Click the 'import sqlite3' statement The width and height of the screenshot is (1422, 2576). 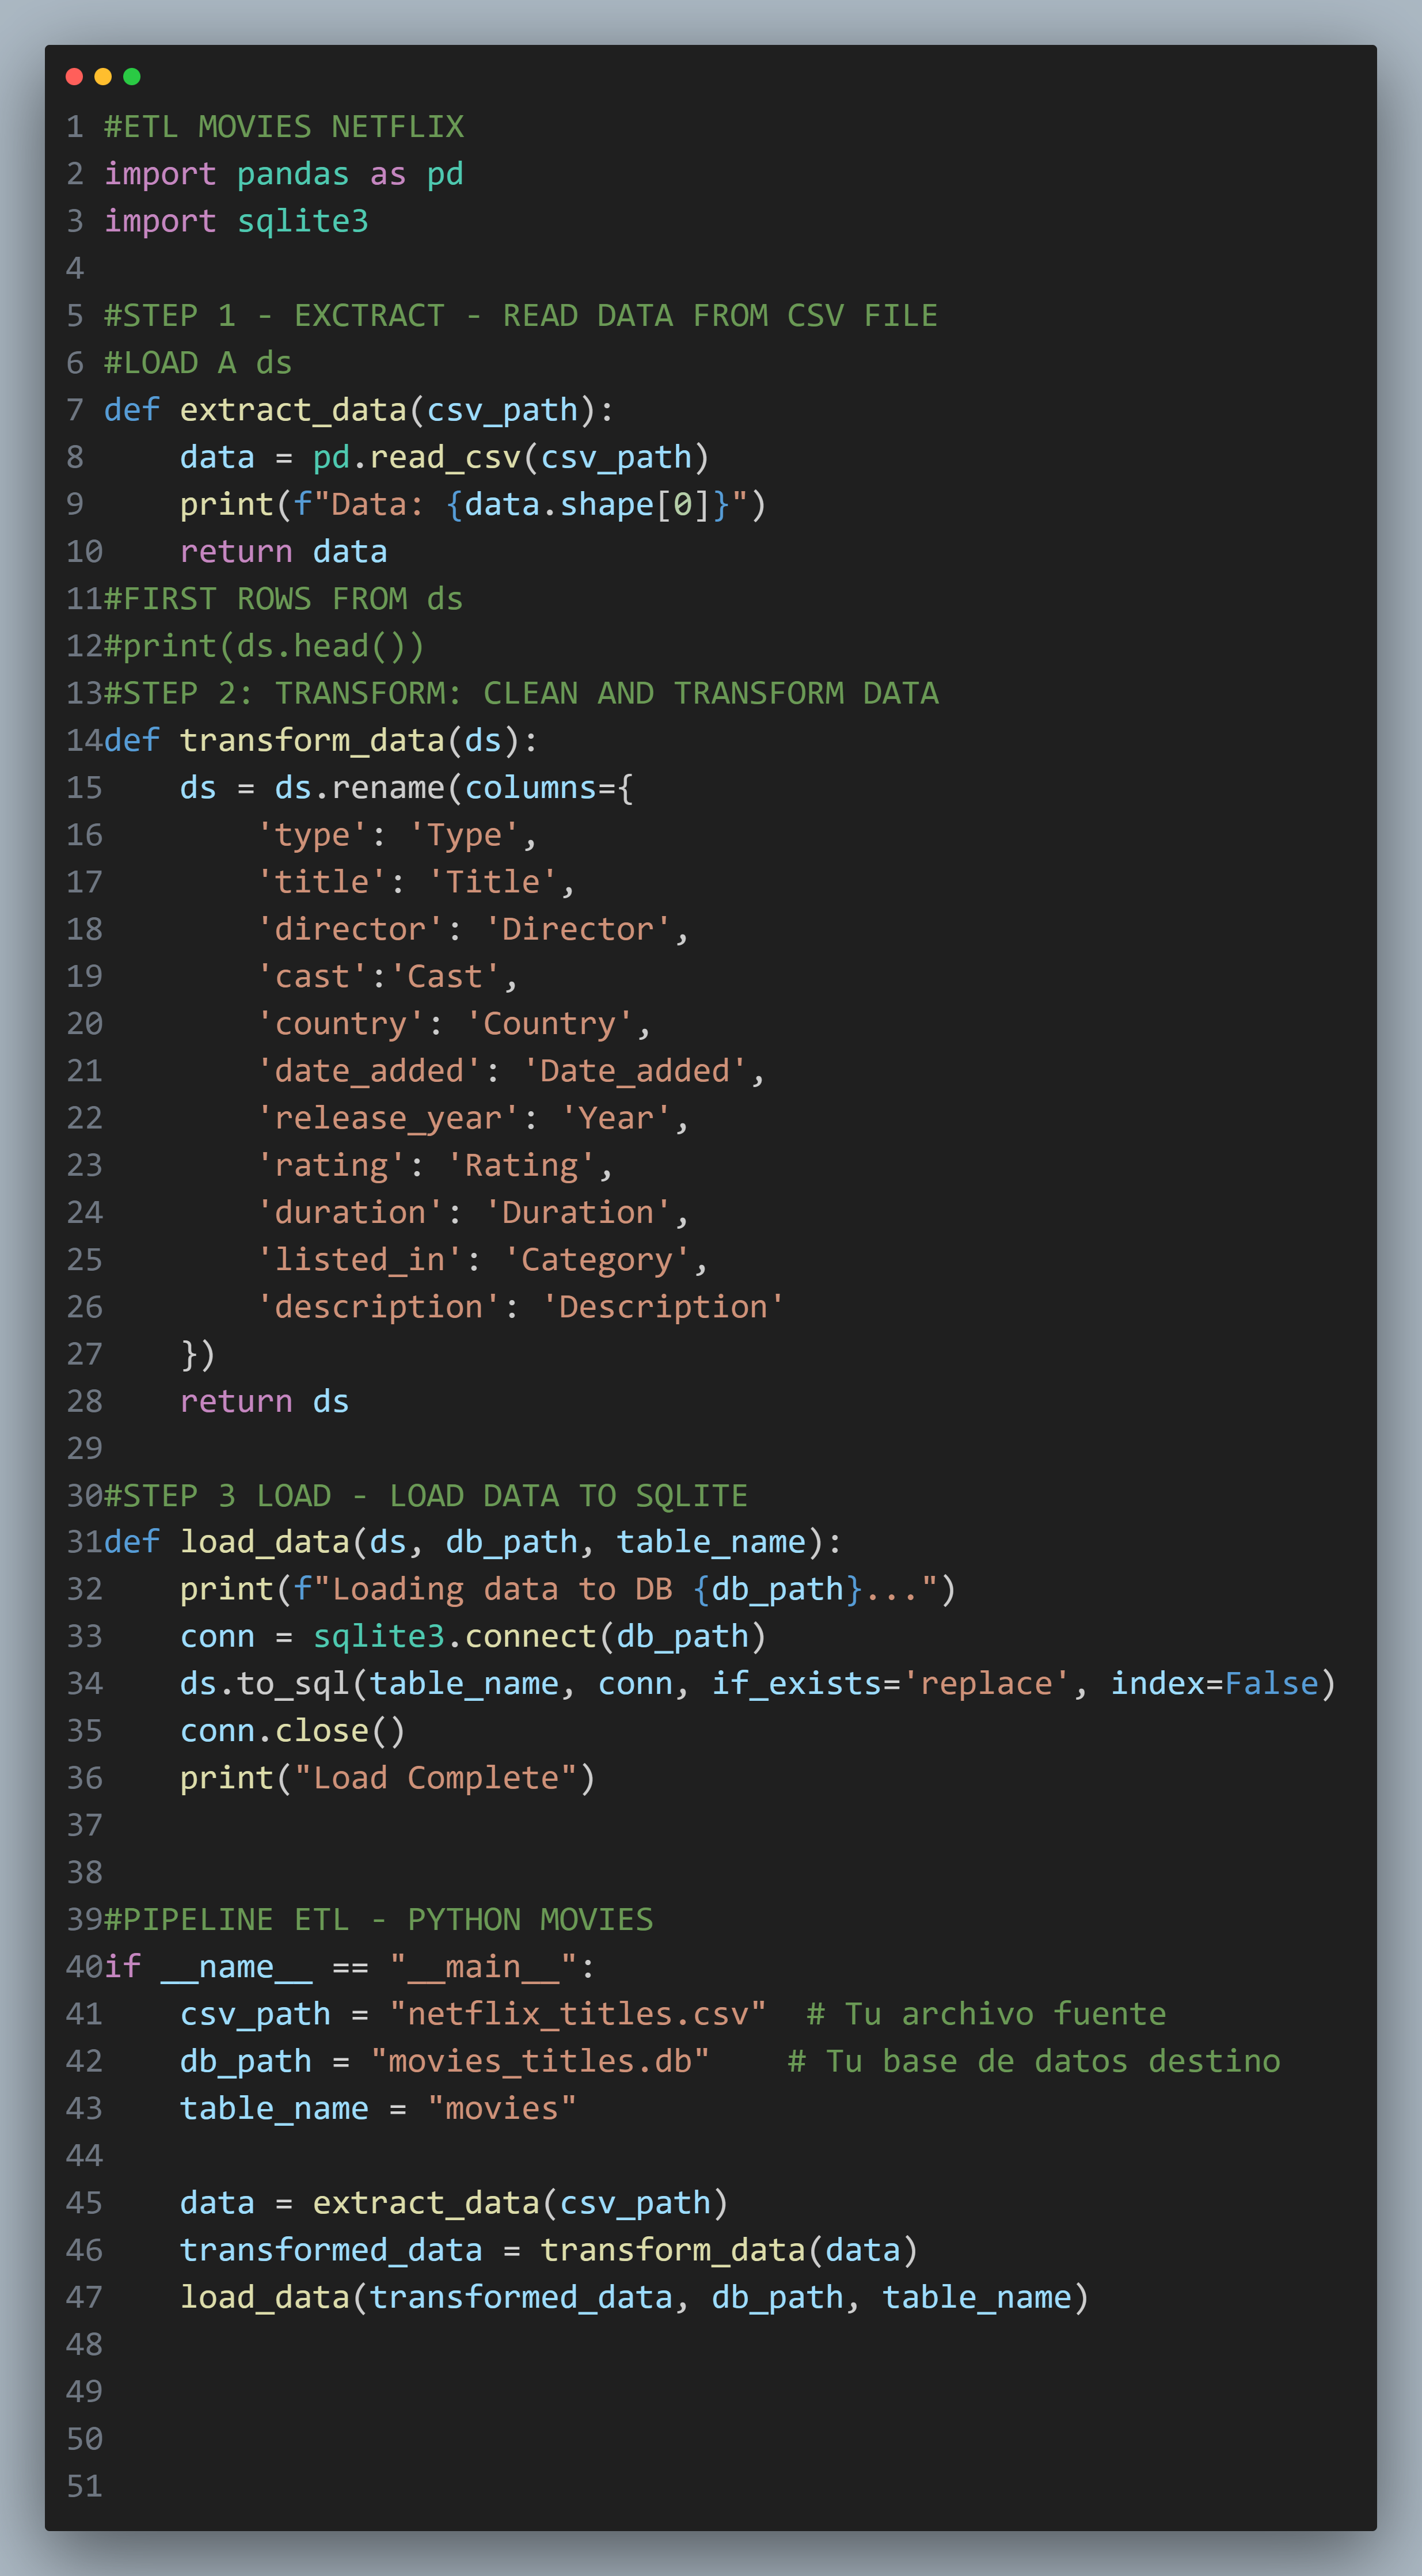pos(236,221)
